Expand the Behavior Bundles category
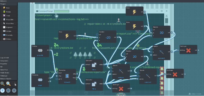 [8, 79]
